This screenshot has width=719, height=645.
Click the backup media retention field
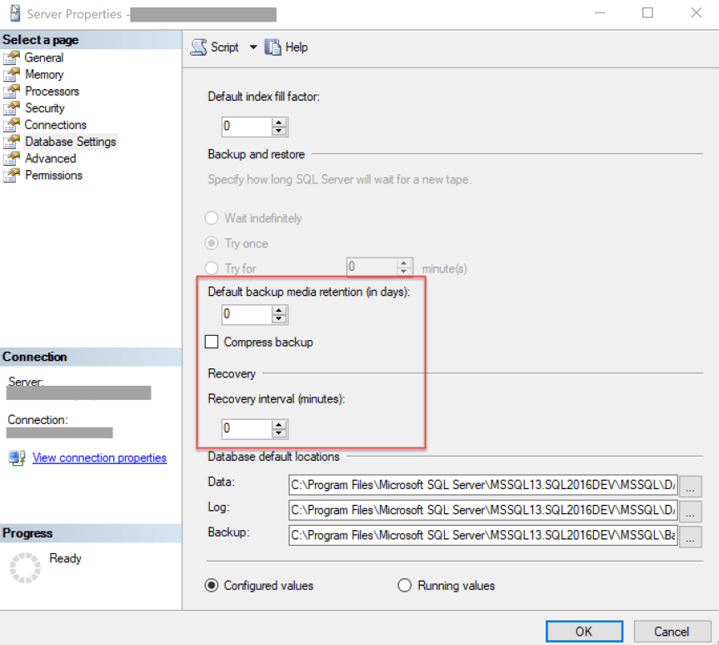tap(247, 315)
